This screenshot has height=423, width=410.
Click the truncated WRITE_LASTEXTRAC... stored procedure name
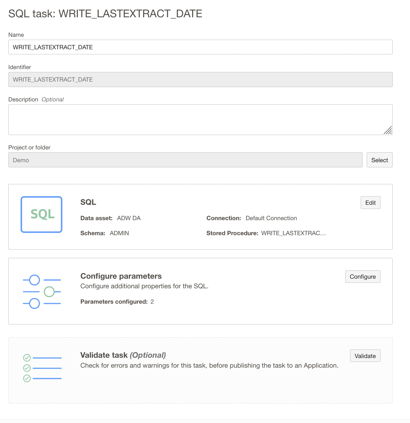point(293,233)
